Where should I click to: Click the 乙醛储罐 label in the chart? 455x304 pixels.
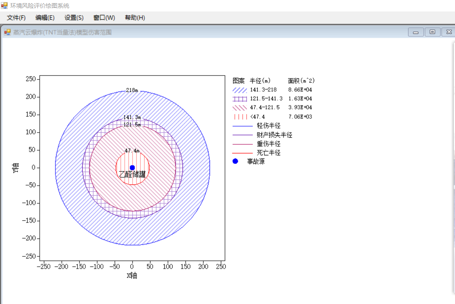pyautogui.click(x=132, y=174)
